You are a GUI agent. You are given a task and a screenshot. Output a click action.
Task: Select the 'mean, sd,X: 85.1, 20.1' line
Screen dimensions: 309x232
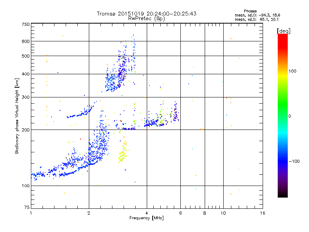[x=256, y=19]
